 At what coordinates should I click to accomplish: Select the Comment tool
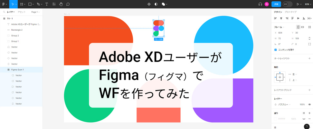pyautogui.click(x=68, y=4)
